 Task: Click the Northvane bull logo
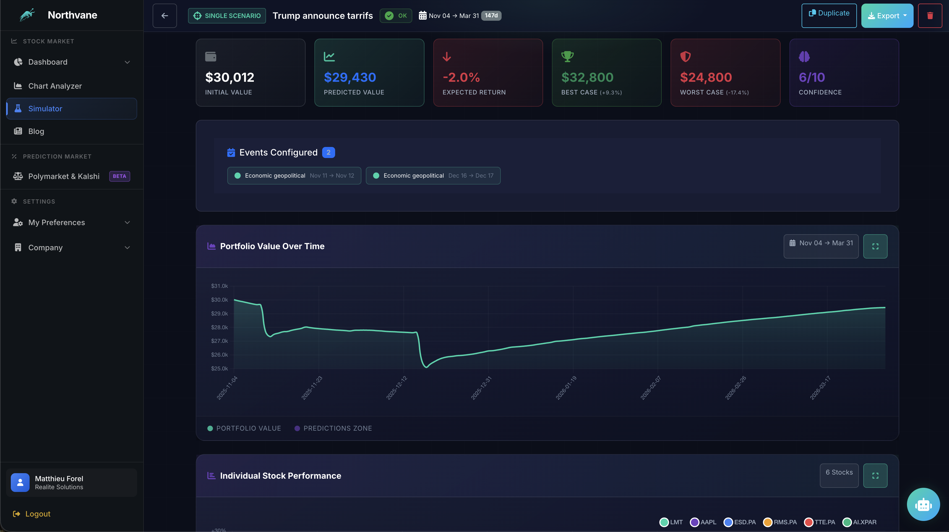click(x=27, y=15)
